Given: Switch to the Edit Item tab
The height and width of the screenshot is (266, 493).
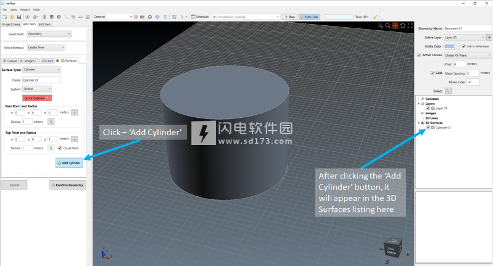Looking at the screenshot, I should [x=45, y=24].
